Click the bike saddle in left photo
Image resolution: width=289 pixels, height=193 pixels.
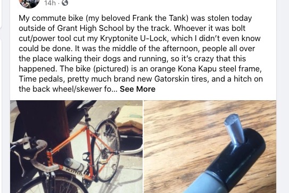click(87, 104)
